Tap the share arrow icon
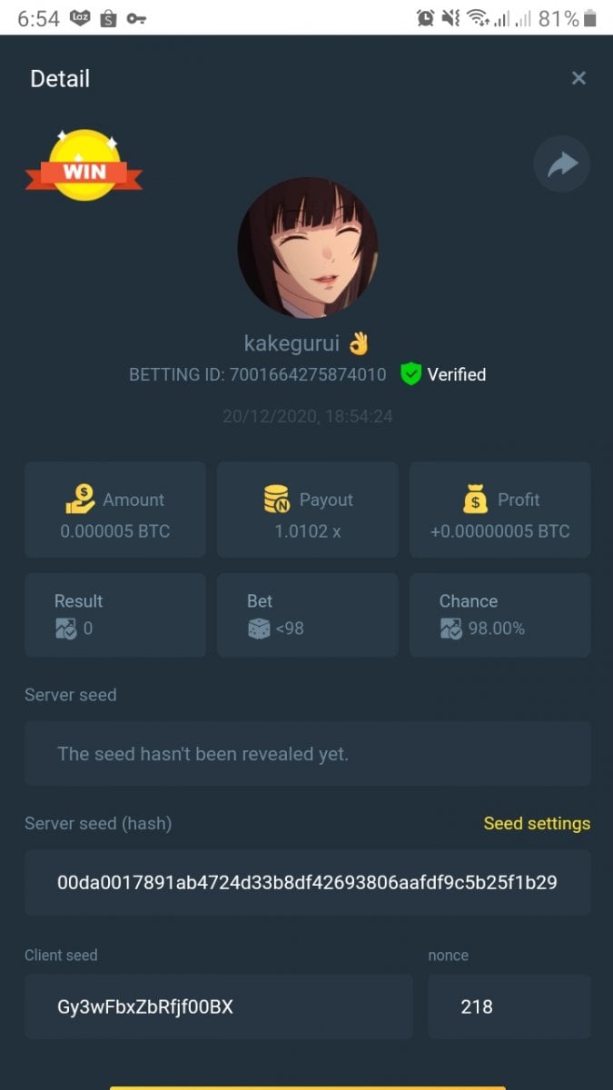 click(x=561, y=164)
